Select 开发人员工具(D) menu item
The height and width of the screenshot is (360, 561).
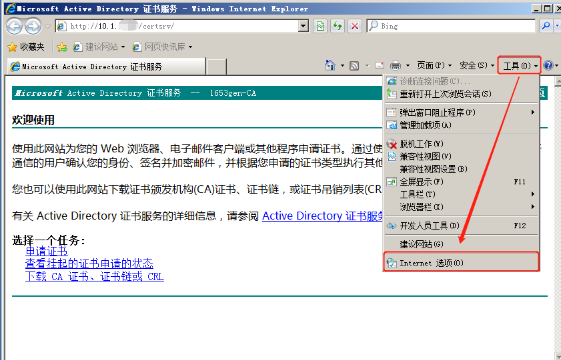(x=461, y=226)
